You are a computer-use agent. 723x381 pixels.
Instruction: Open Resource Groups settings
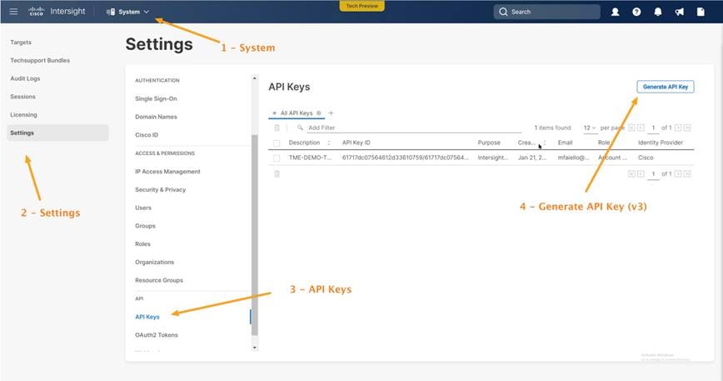(158, 280)
